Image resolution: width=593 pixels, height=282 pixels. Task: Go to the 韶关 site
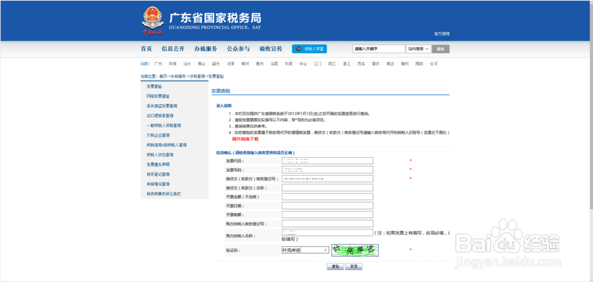(x=216, y=64)
